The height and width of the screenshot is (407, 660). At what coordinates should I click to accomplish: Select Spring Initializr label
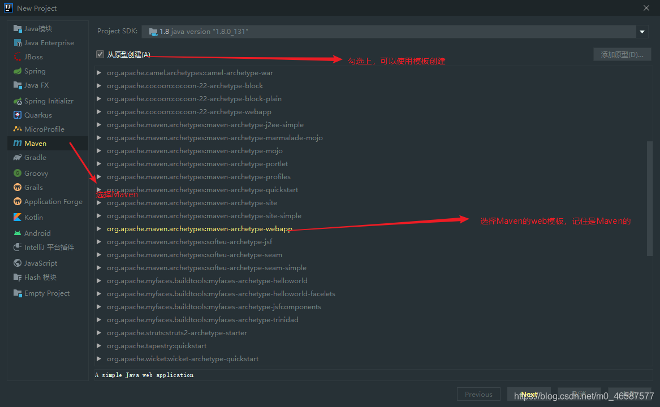pos(49,101)
